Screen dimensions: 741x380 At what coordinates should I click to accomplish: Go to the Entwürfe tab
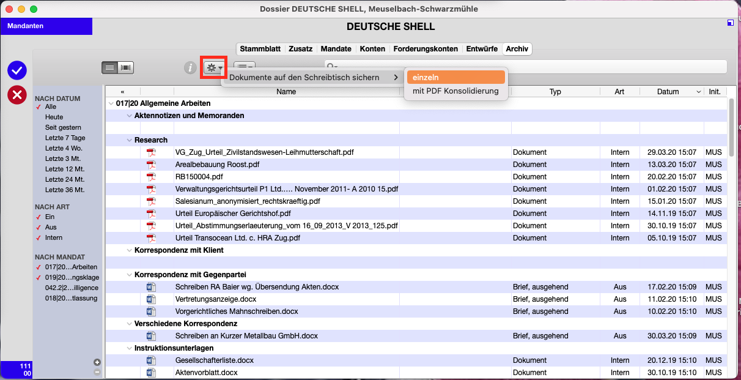482,49
